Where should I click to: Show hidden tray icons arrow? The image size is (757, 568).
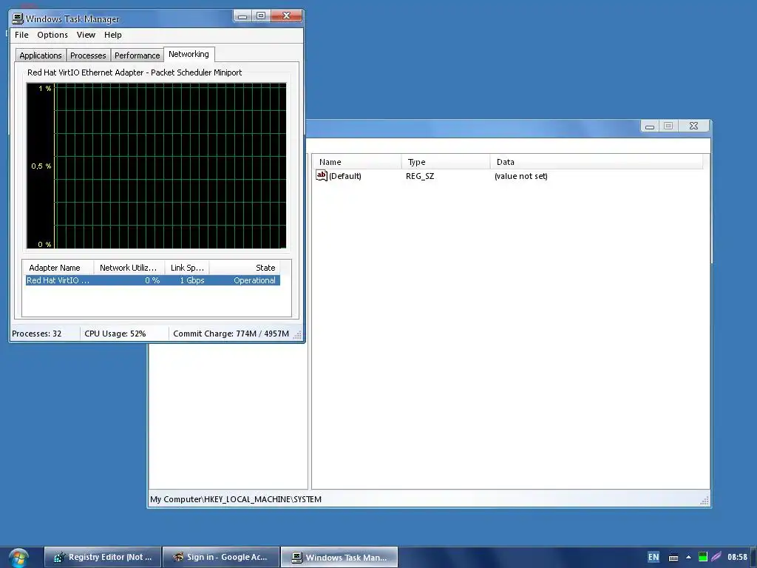[689, 558]
